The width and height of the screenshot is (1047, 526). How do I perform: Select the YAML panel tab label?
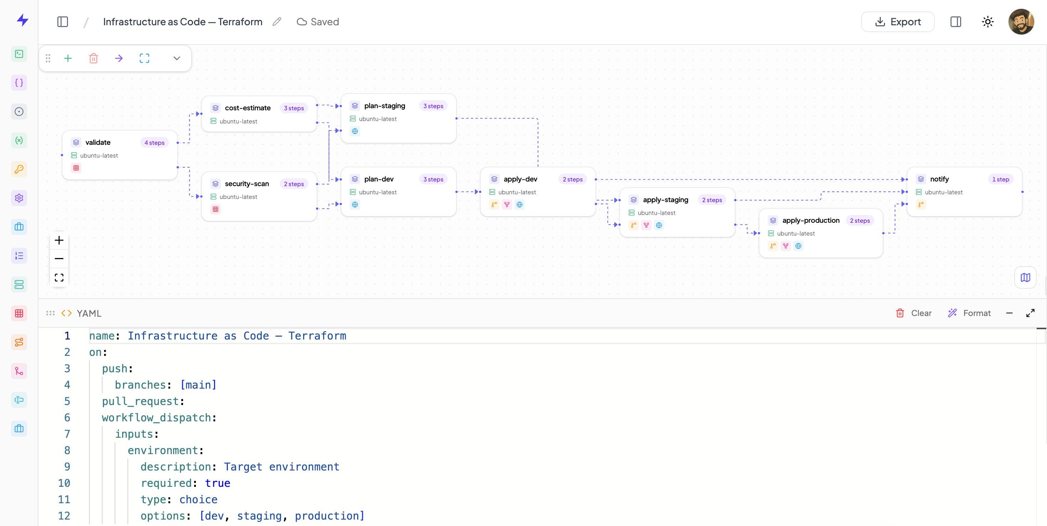[89, 313]
